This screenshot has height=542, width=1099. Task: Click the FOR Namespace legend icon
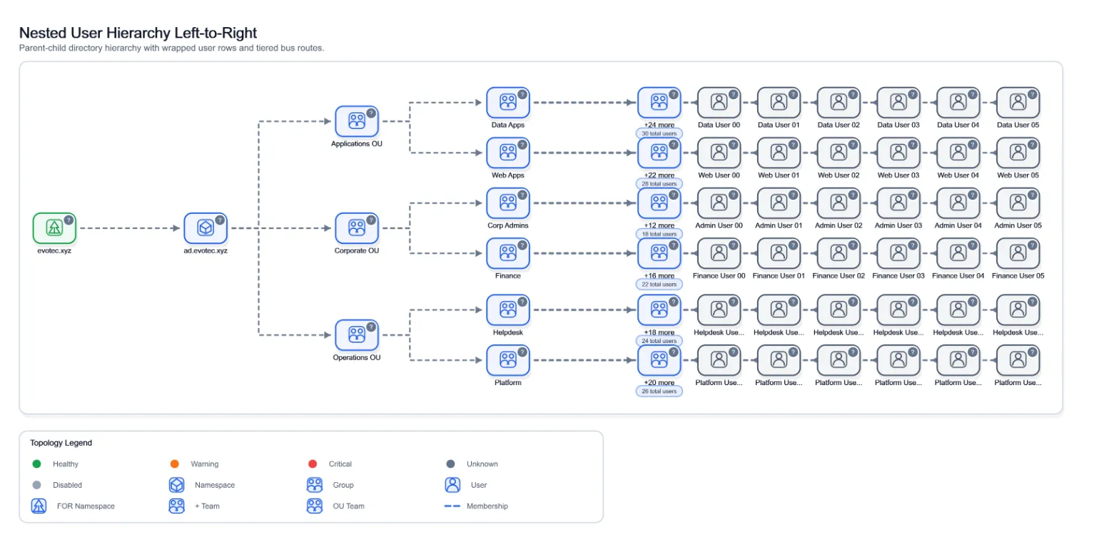click(39, 506)
